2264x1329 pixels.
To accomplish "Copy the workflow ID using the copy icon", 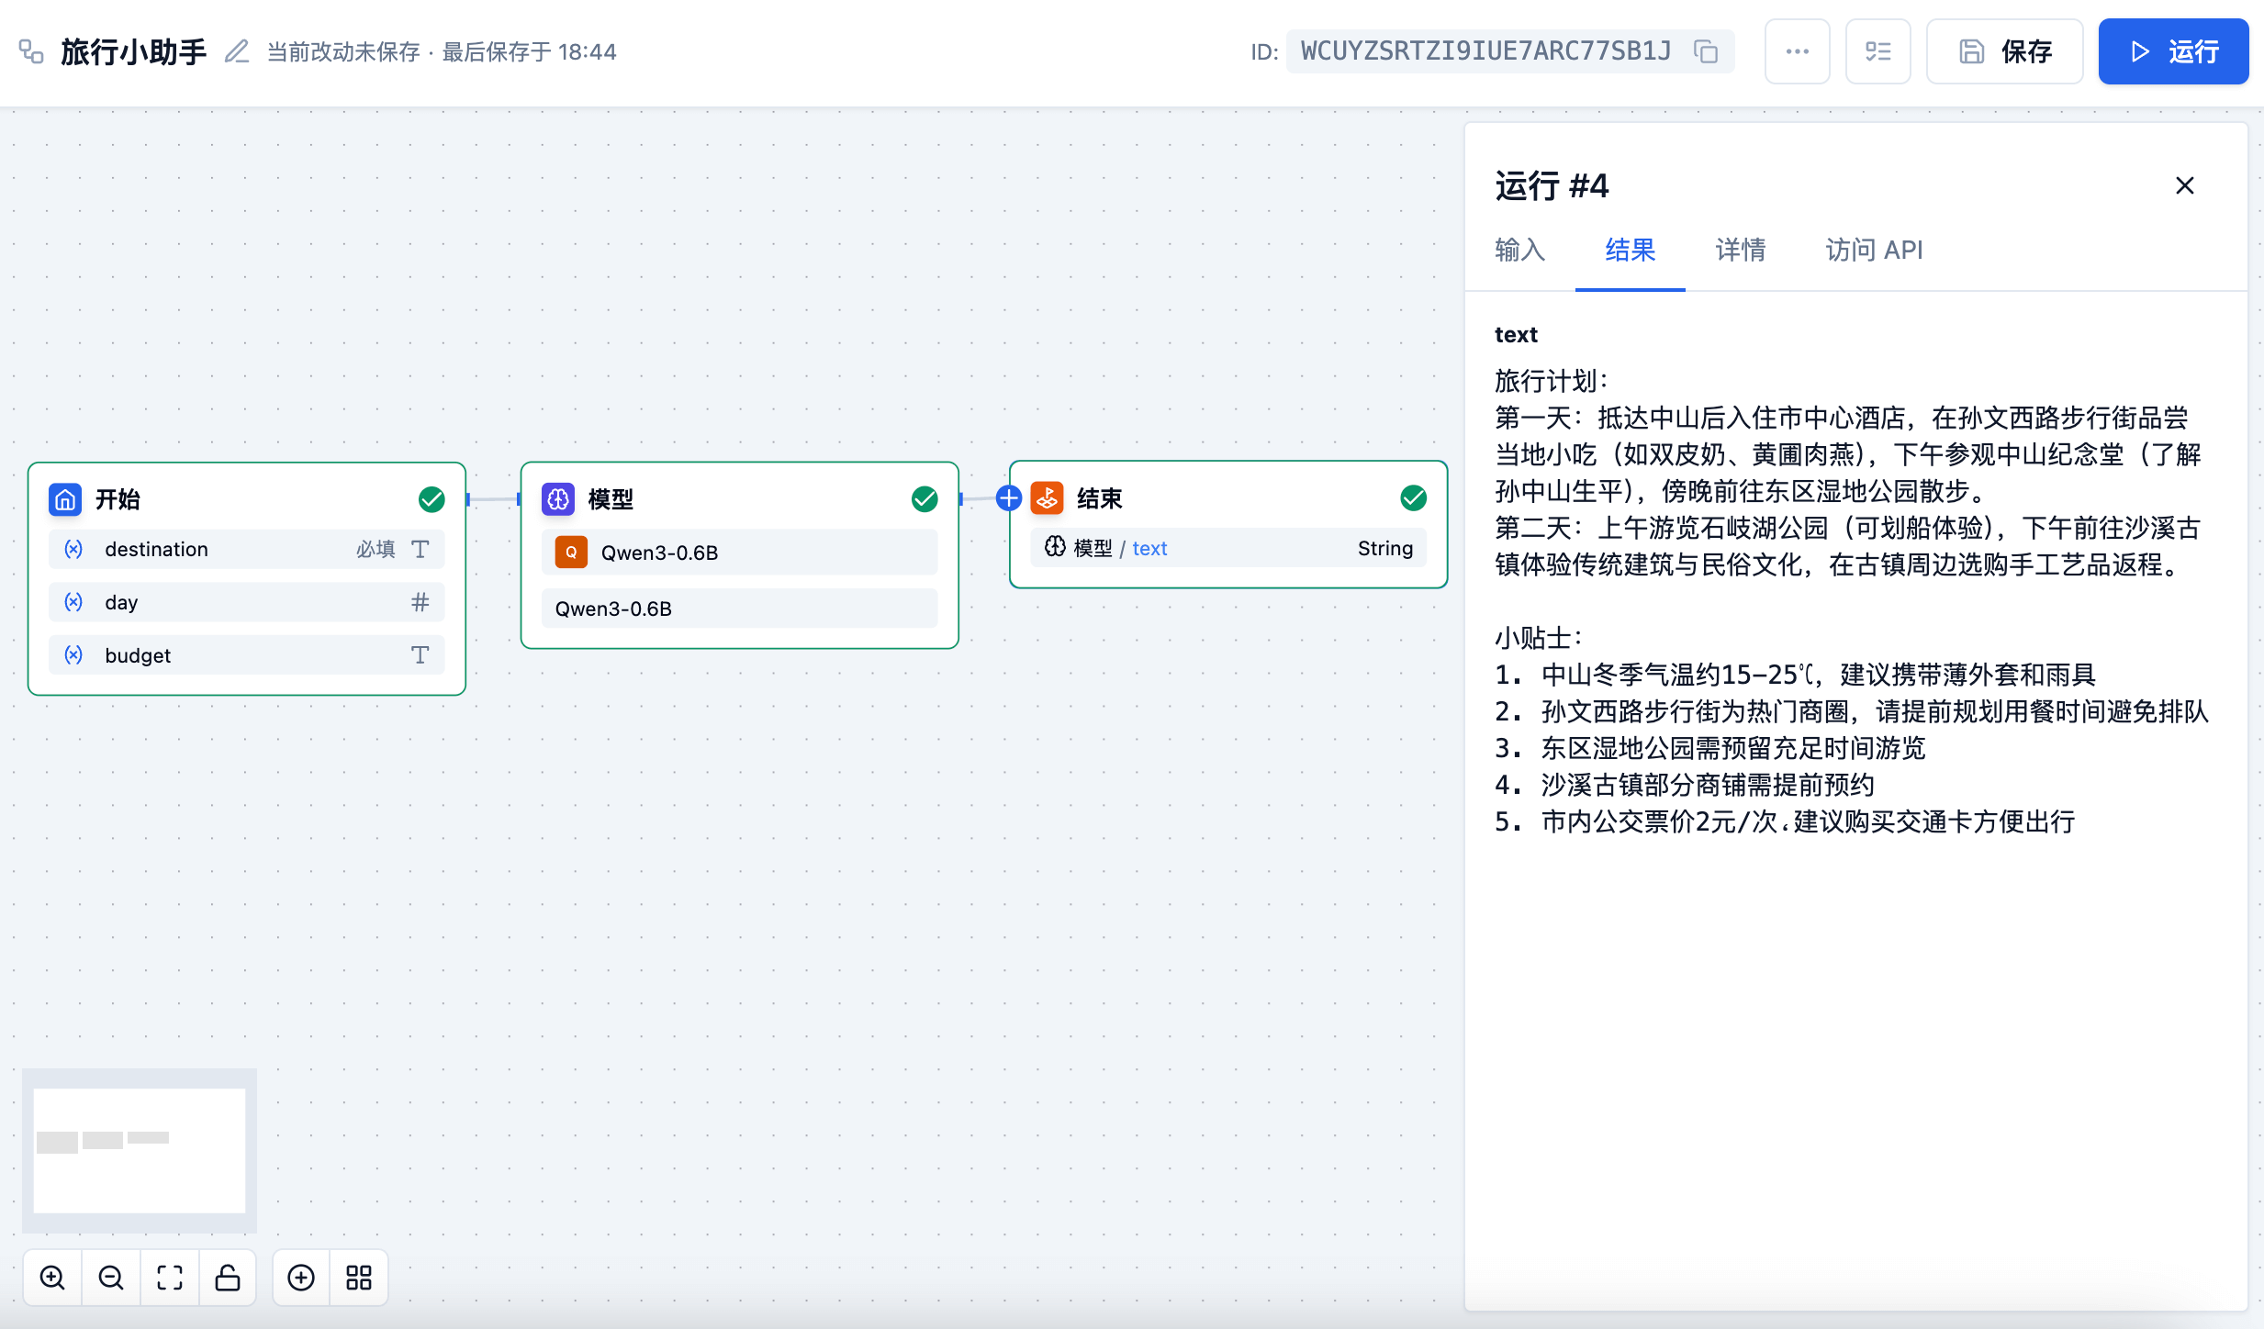I will click(1708, 50).
